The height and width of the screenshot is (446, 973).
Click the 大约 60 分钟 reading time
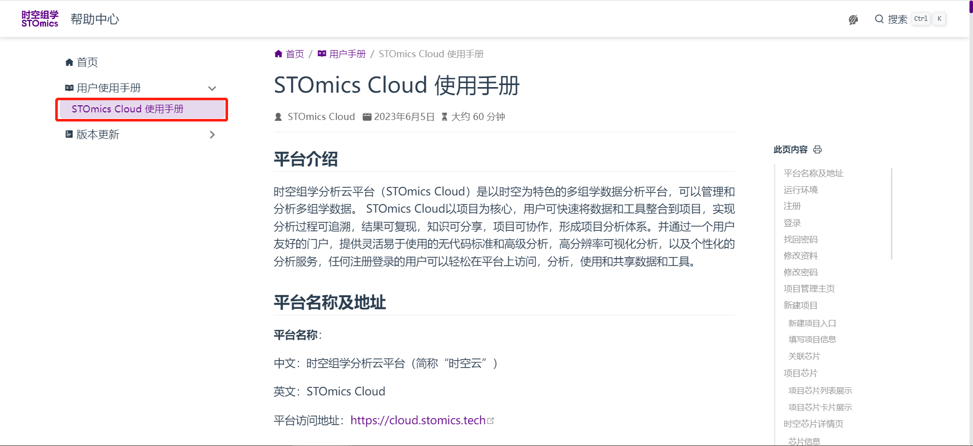[478, 117]
